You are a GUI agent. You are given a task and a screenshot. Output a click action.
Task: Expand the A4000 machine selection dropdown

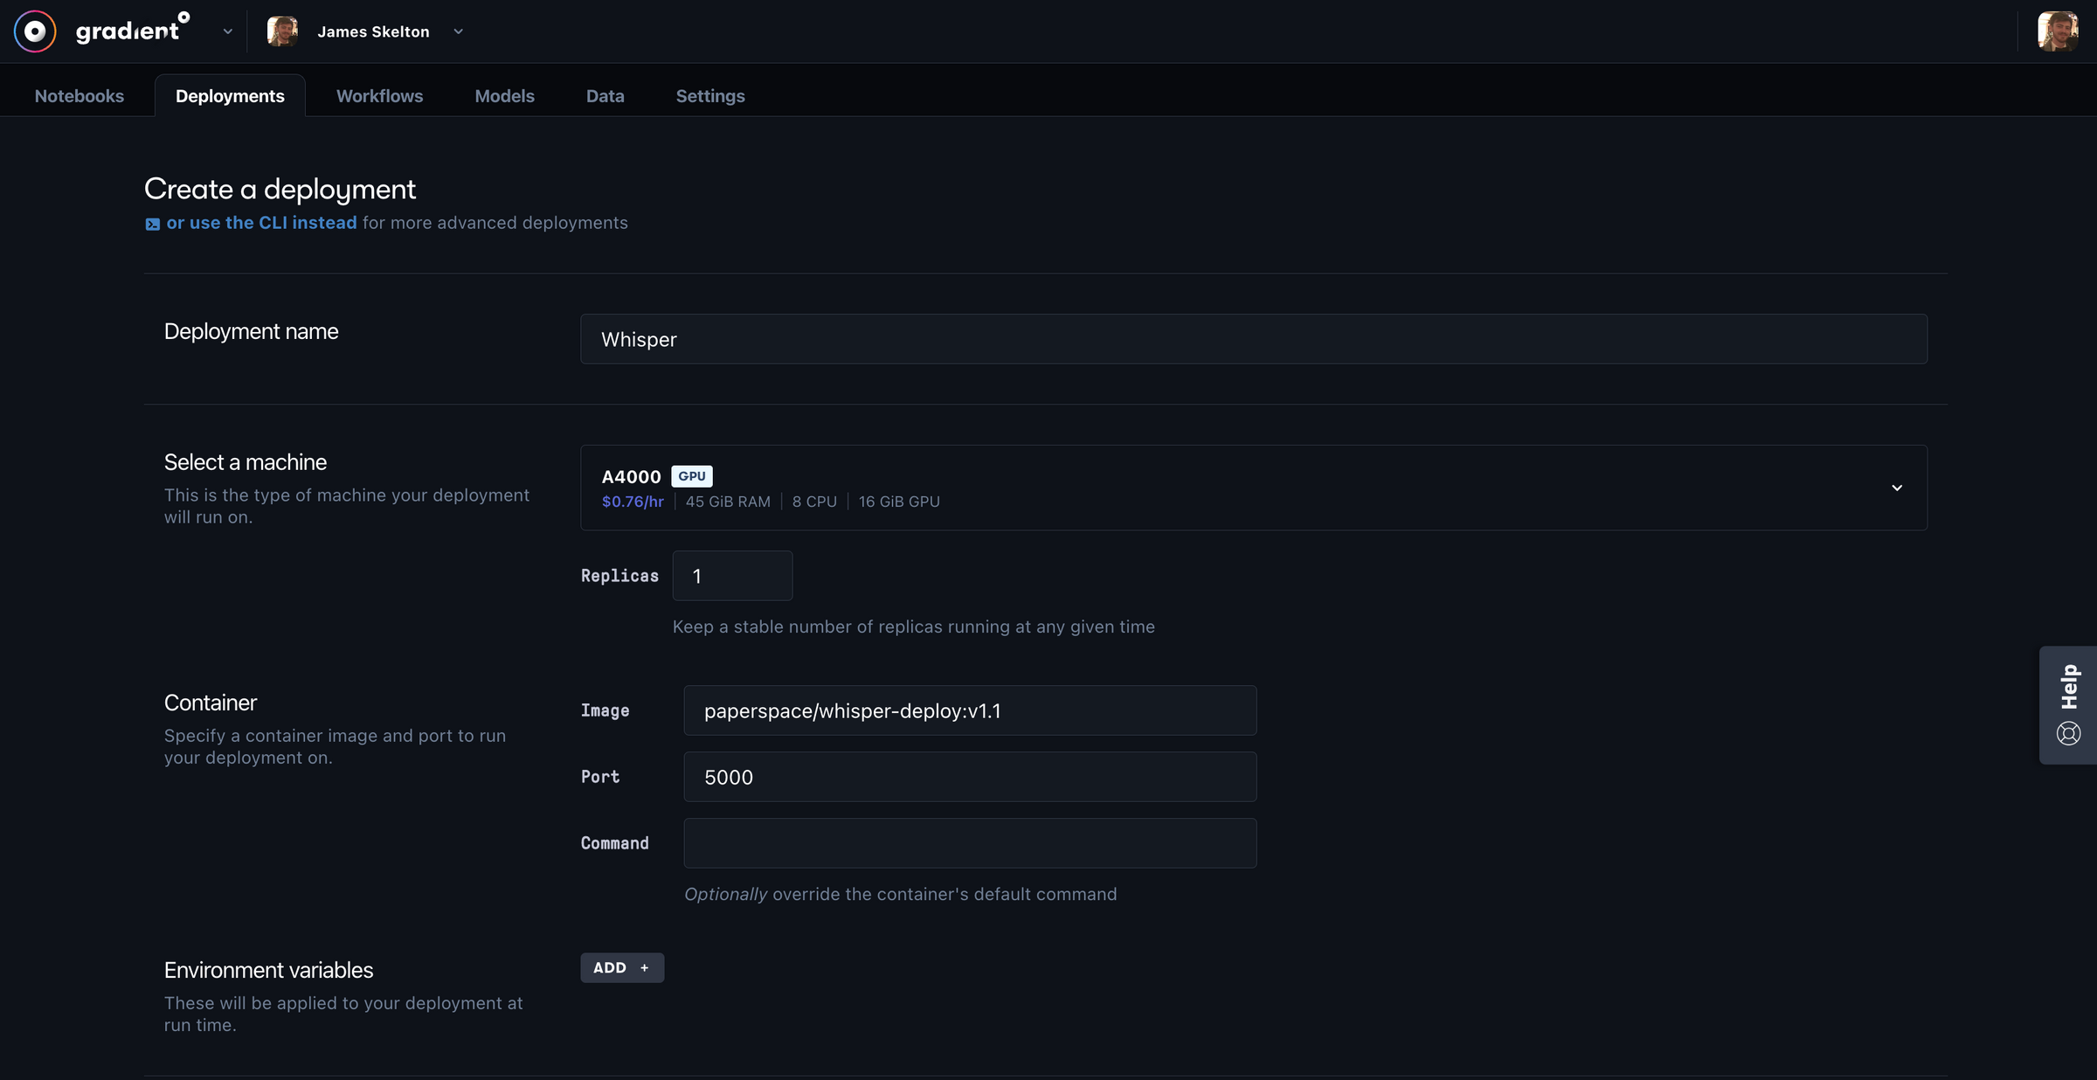[x=1897, y=488]
